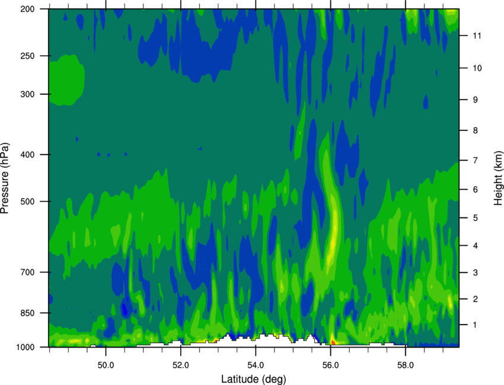This screenshot has width=504, height=385.
Task: Click the Latitude (deg) axis title
Action: (253, 379)
